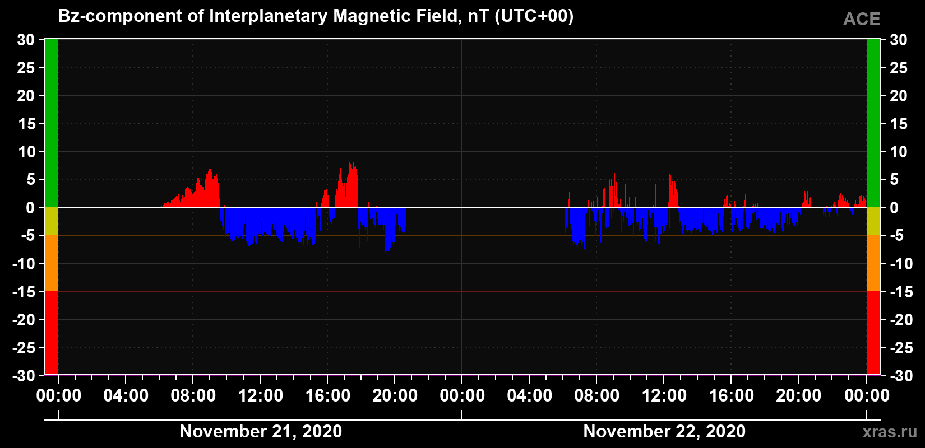Click the deepest blue trough near 20:00 November 21
The width and height of the screenshot is (925, 448).
tap(388, 230)
